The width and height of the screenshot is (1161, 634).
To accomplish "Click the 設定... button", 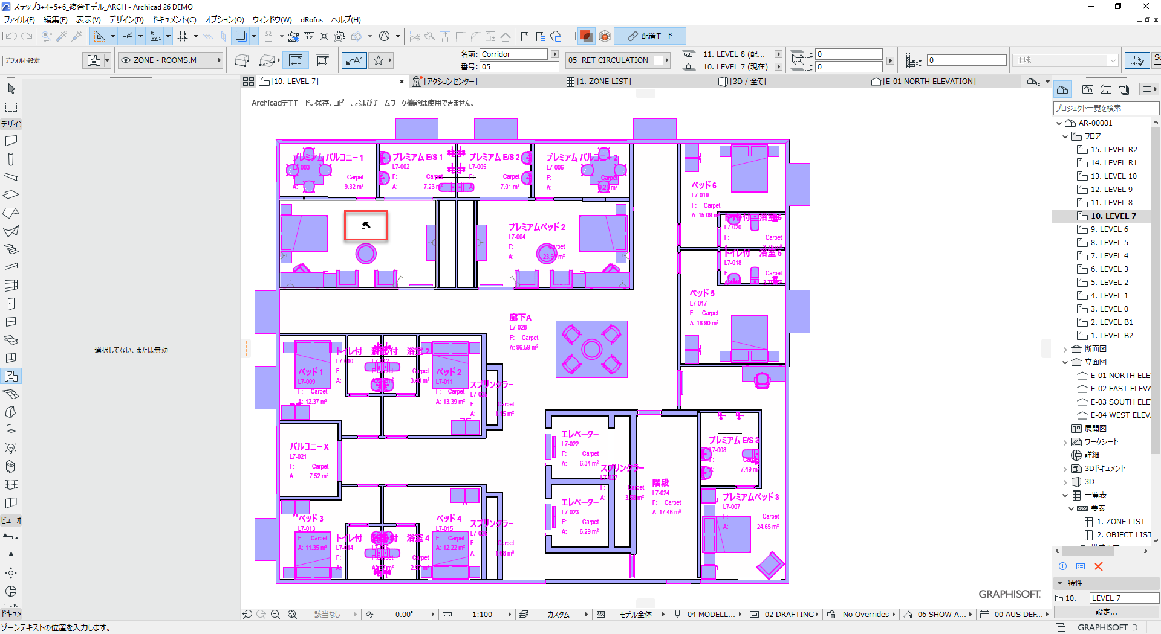I will click(1106, 612).
